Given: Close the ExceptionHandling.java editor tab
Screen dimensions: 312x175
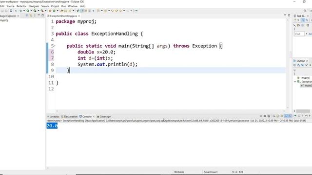Looking at the screenshot, I should click(79, 16).
